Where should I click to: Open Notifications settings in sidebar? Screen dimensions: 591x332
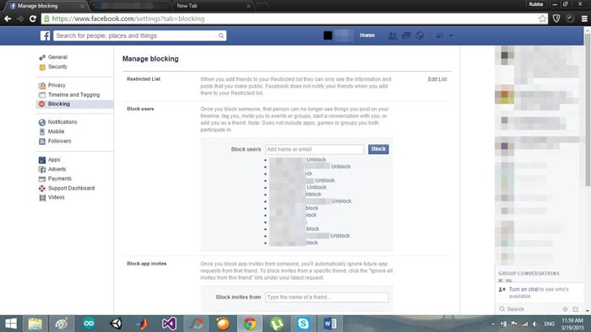(x=62, y=122)
